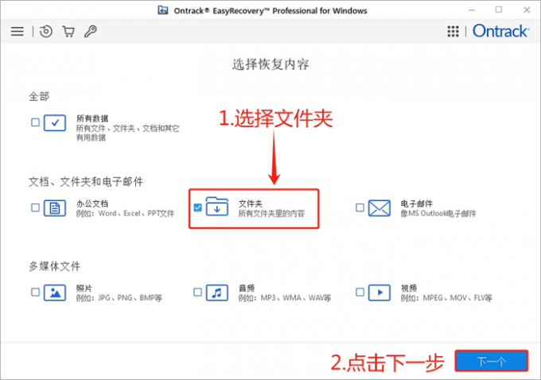Click the 音频 music note icon
541x380 pixels.
(217, 293)
